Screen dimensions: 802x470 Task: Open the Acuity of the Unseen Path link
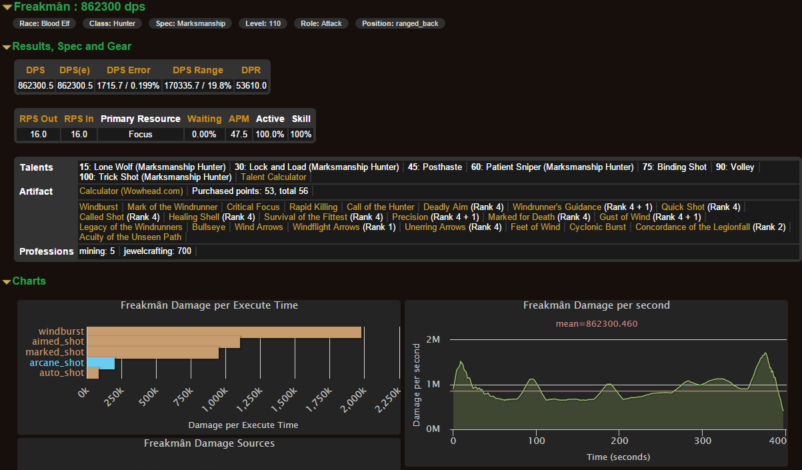pos(130,237)
